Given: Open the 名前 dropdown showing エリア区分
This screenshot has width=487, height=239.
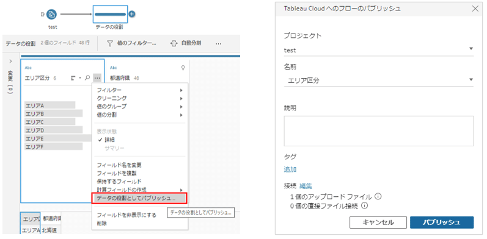Looking at the screenshot, I should (379, 80).
